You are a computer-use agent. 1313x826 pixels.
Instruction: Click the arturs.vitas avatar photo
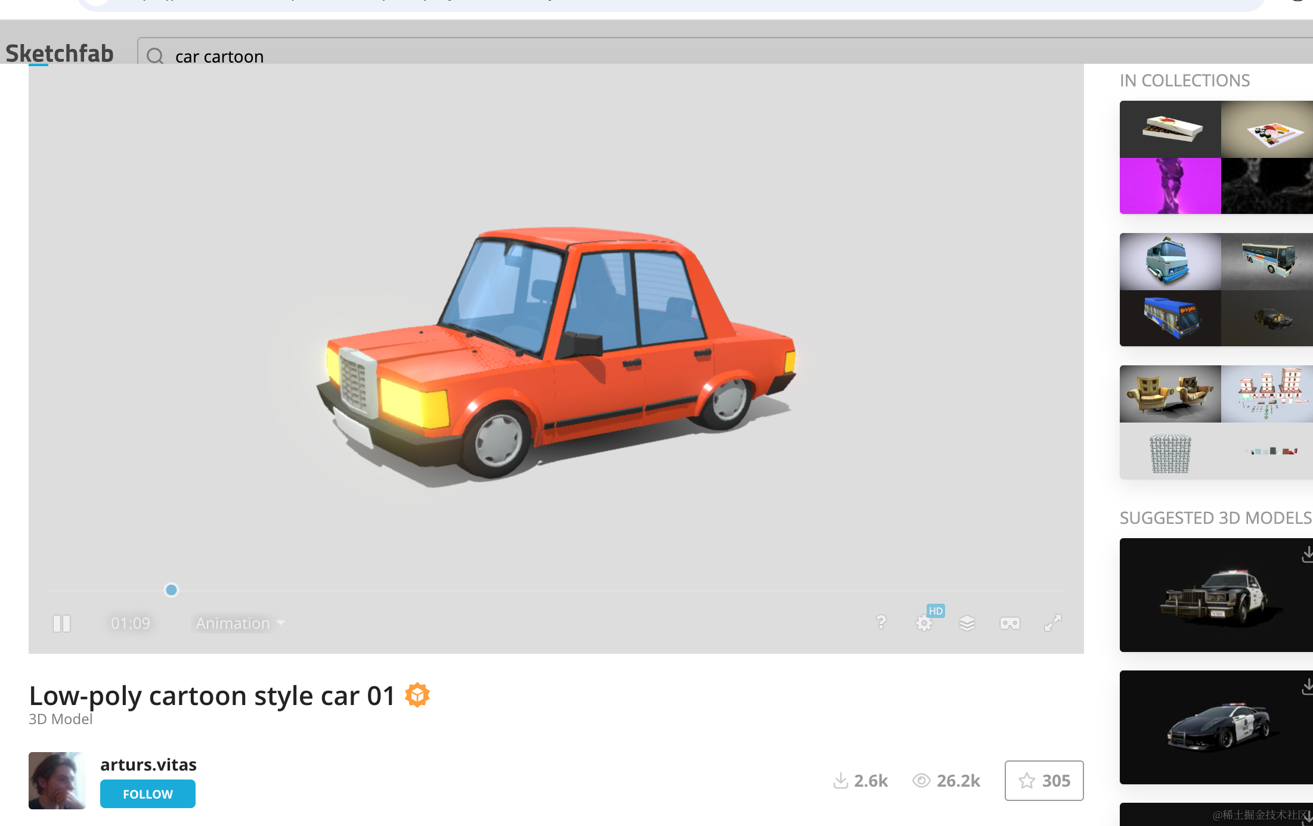click(57, 781)
